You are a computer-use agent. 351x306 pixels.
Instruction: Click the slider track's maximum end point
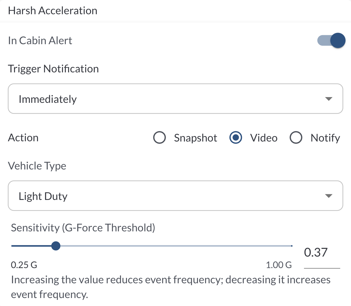291,246
